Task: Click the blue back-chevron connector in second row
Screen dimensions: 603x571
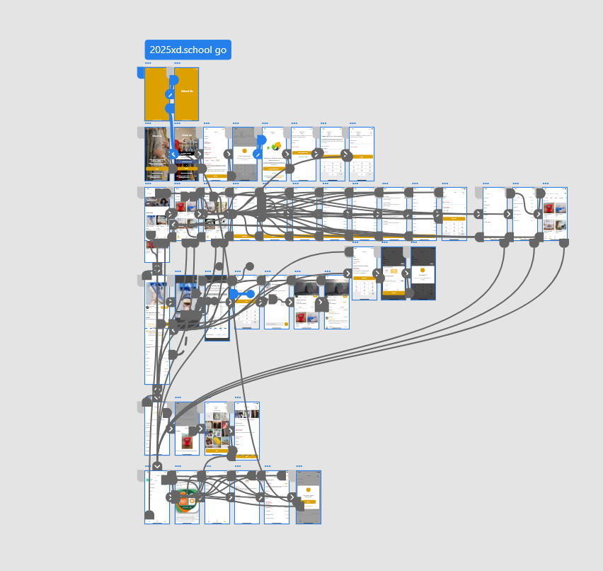Action: (x=173, y=154)
